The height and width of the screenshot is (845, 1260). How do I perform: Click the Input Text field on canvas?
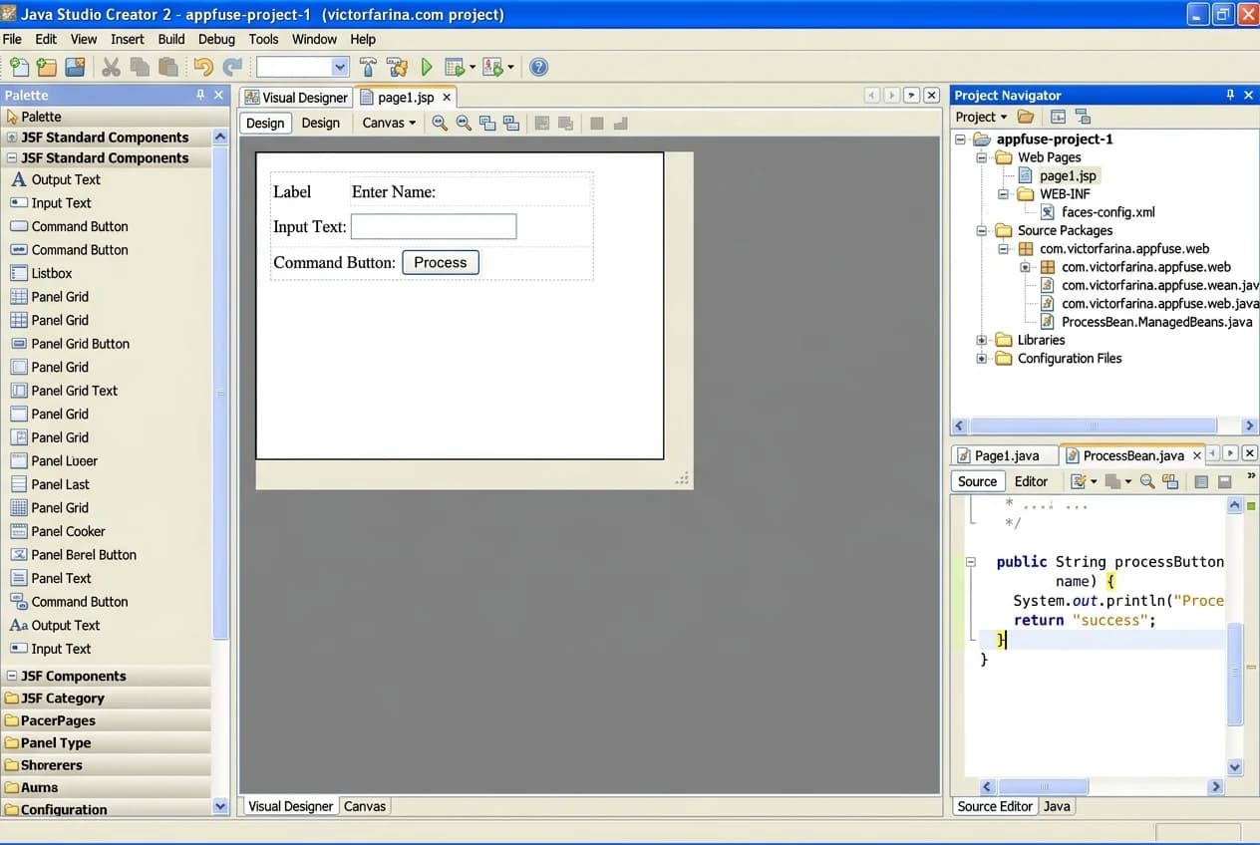tap(434, 226)
